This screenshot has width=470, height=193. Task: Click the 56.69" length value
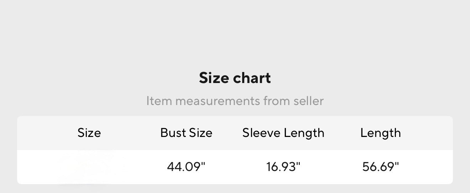click(381, 166)
